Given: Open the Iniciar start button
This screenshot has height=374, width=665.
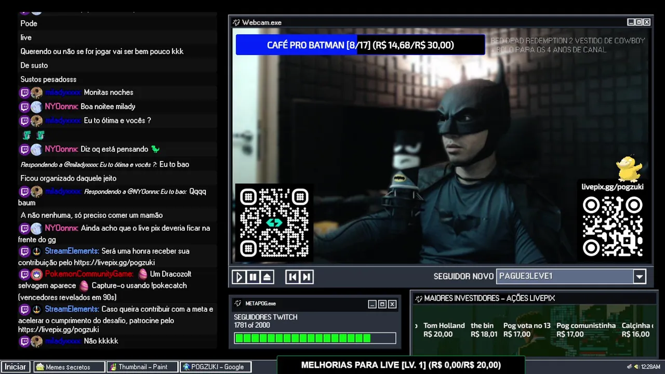Looking at the screenshot, I should 16,367.
